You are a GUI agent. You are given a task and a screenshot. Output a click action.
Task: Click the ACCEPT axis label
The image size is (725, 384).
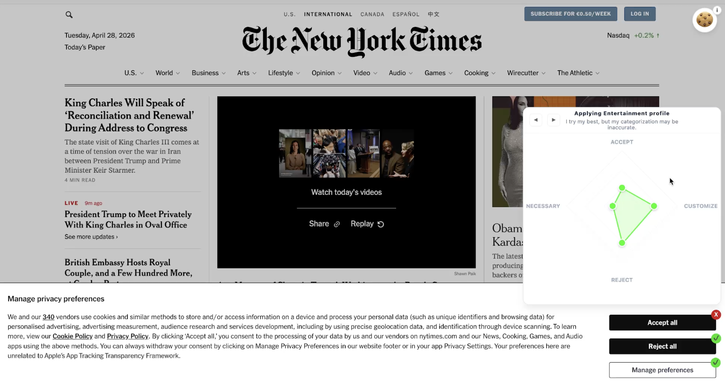point(622,142)
